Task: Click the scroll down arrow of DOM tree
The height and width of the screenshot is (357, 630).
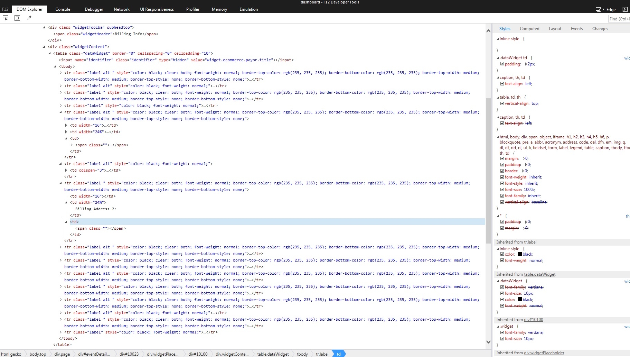Action: coord(488,342)
